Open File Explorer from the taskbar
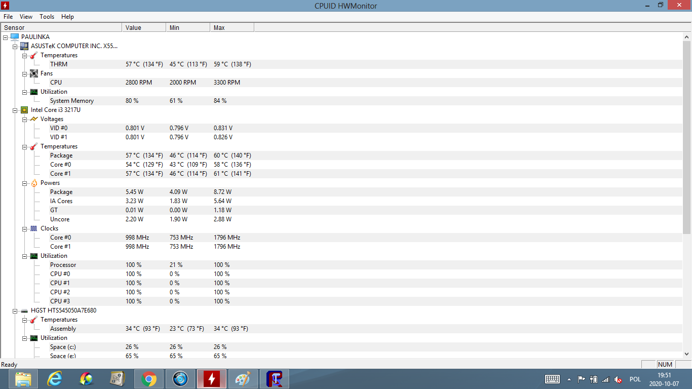692x389 pixels. click(23, 379)
